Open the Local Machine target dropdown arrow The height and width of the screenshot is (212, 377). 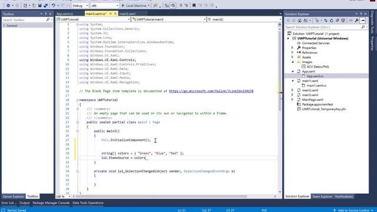(x=148, y=5)
